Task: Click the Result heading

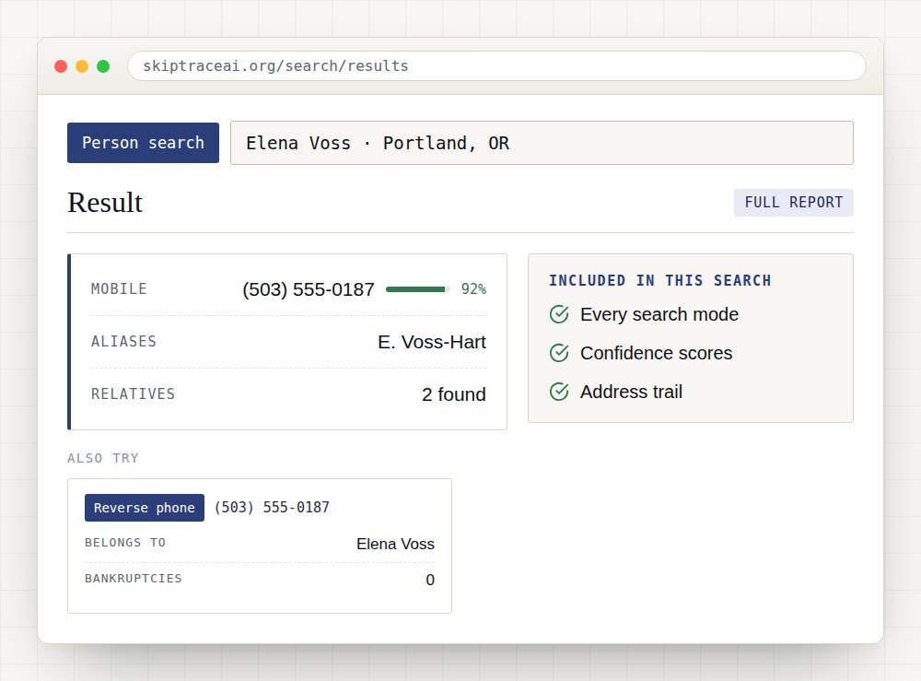Action: 105,203
